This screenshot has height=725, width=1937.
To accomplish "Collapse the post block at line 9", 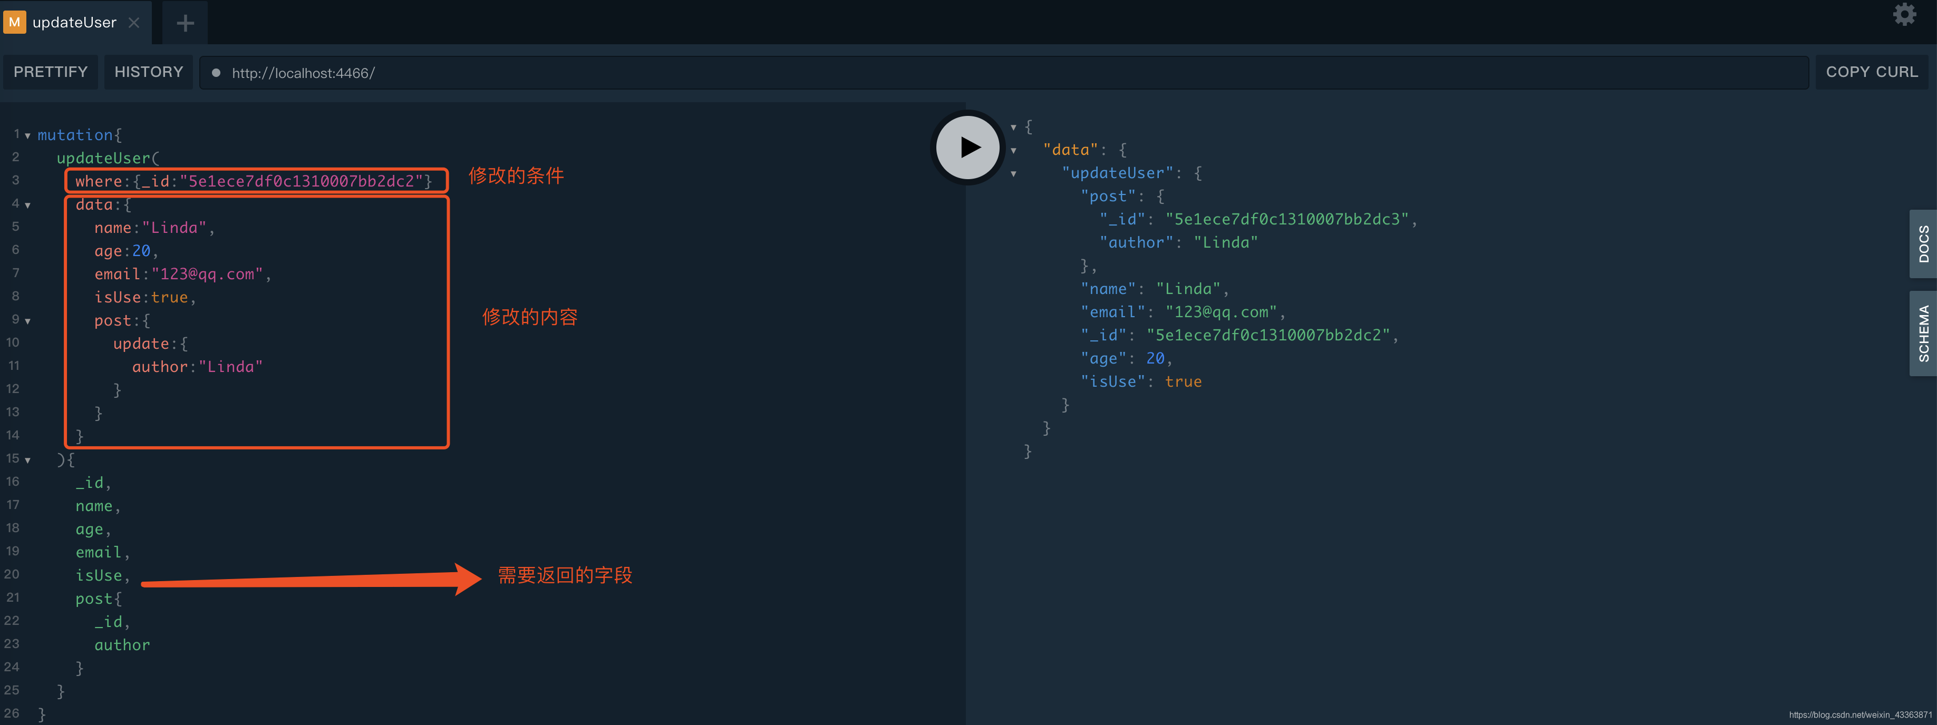I will 28,321.
